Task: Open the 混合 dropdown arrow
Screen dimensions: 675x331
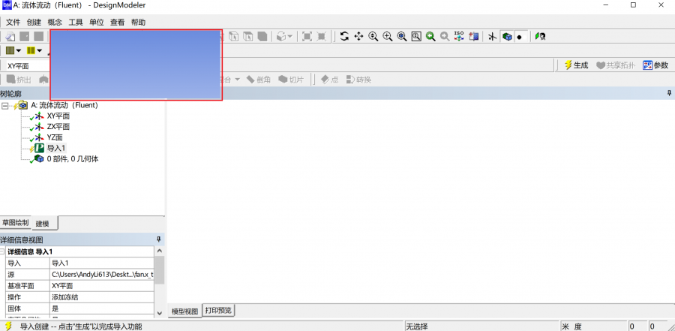Action: pos(237,80)
